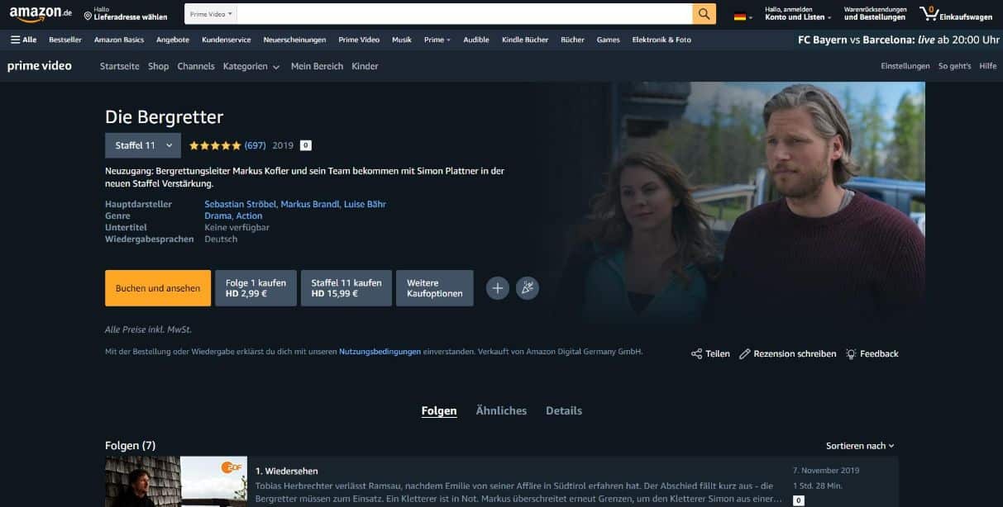Open the Staffel 11 season dropdown

click(143, 145)
